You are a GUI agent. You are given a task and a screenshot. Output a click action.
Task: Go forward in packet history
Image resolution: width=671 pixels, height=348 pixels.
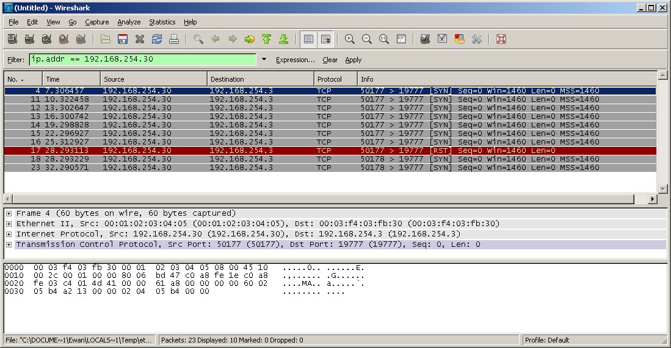pyautogui.click(x=233, y=39)
